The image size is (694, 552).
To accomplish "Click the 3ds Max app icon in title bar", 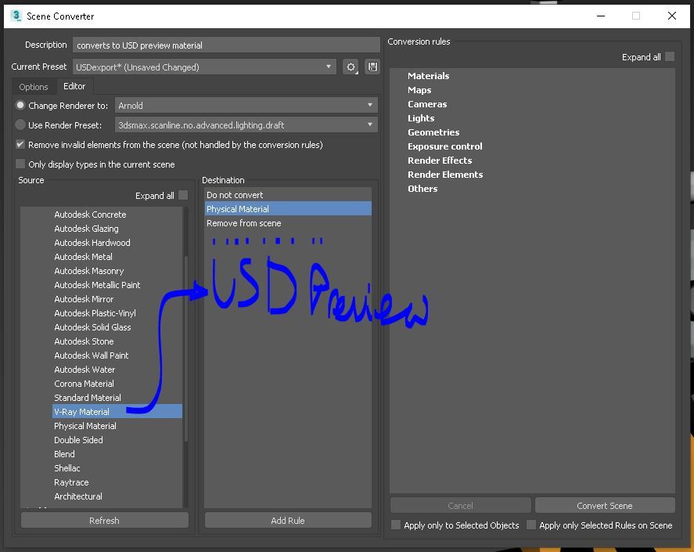I will 16,16.
